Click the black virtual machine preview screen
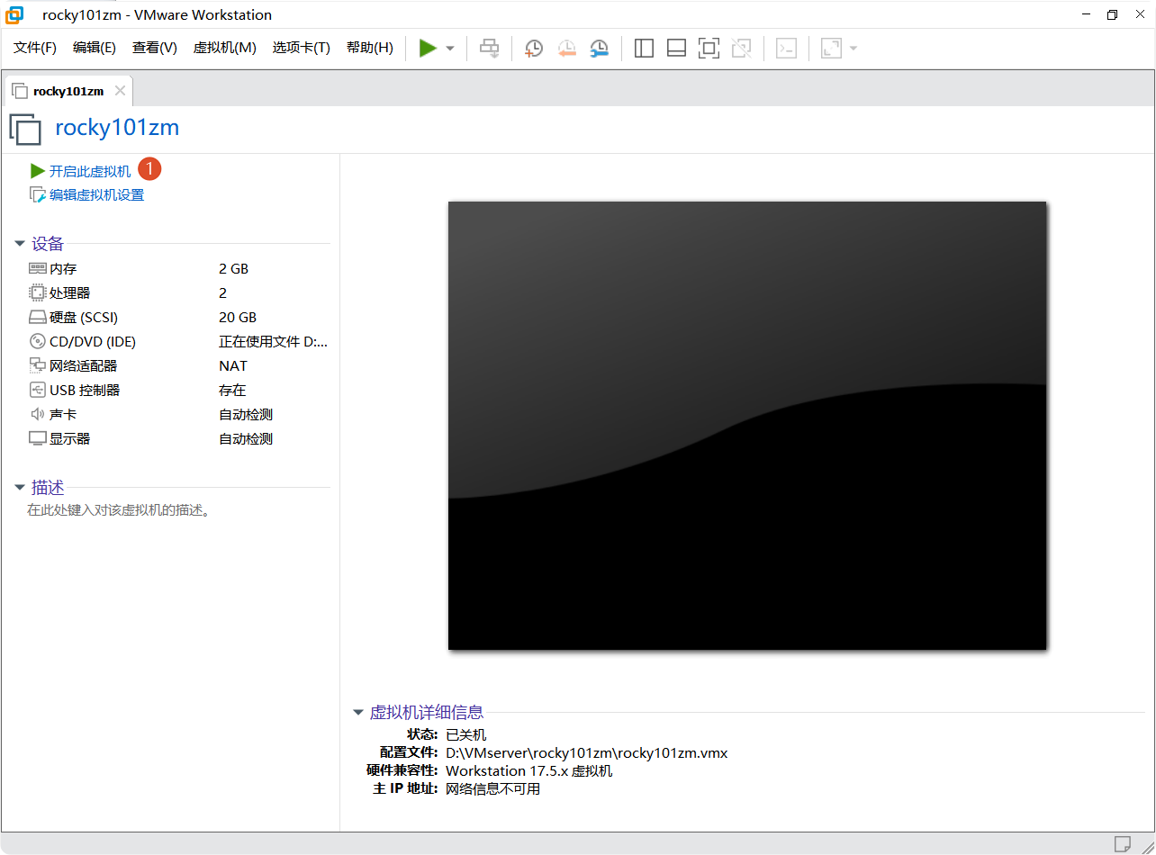The height and width of the screenshot is (855, 1156). click(x=747, y=426)
